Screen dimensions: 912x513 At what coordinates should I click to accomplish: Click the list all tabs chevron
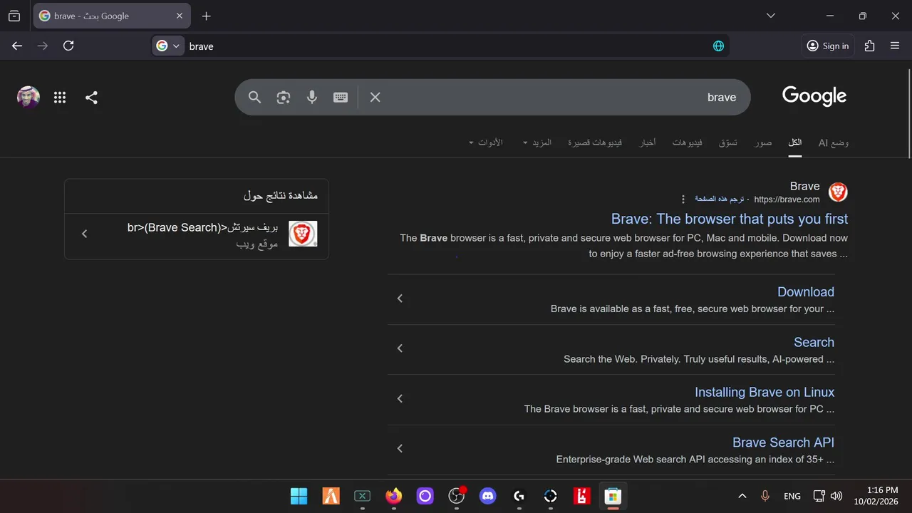(x=770, y=16)
